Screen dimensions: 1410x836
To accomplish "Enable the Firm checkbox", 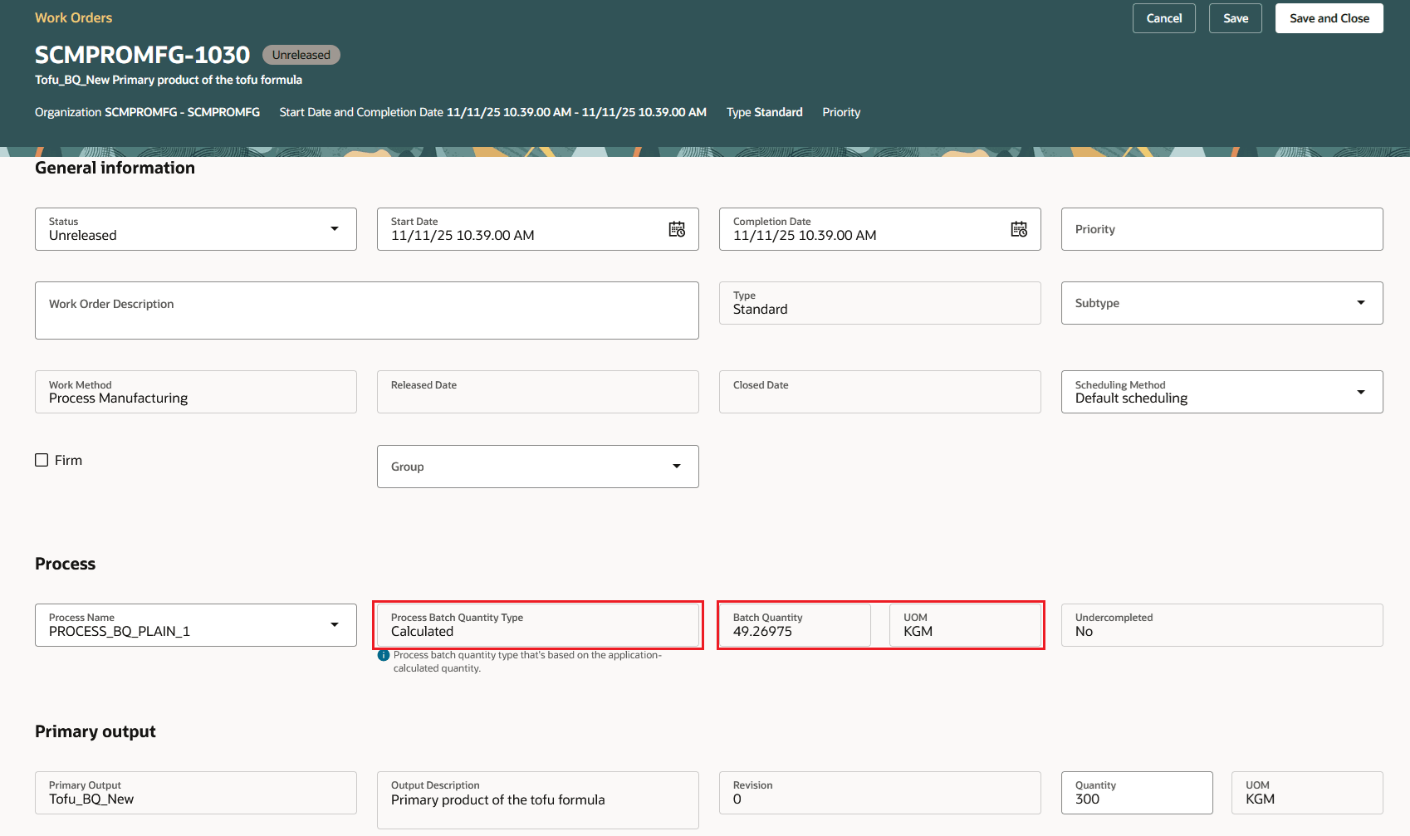I will 42,459.
